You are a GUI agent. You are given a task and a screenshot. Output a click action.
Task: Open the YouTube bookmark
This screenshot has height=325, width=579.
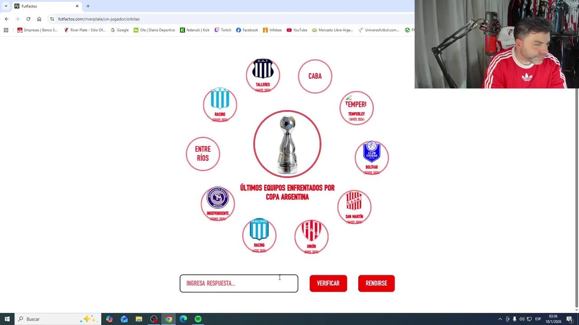coord(297,30)
